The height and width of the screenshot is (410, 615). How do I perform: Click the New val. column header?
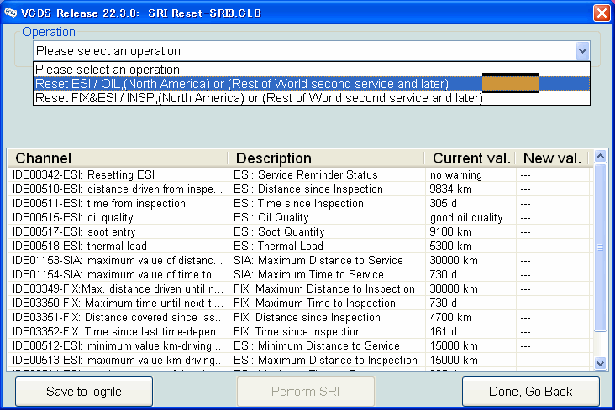[552, 158]
